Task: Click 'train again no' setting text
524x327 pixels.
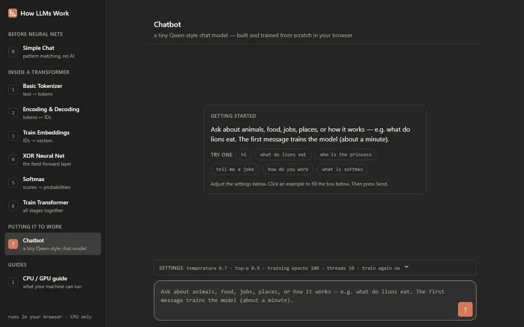Action: (380, 268)
